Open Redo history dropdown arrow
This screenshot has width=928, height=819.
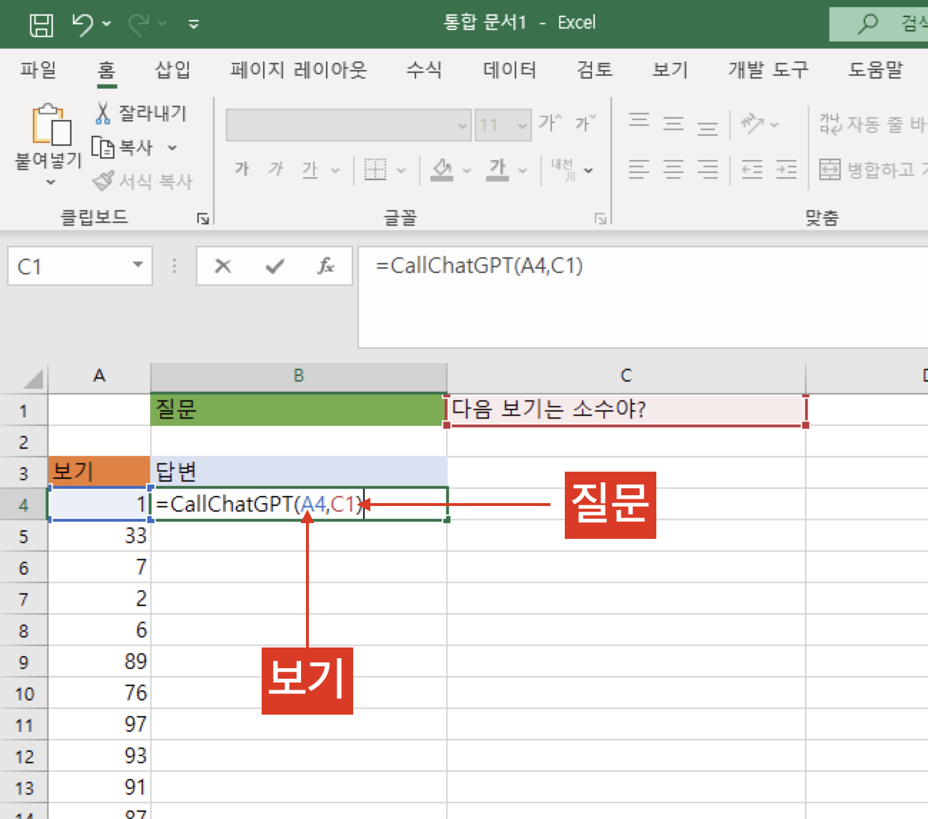click(162, 24)
